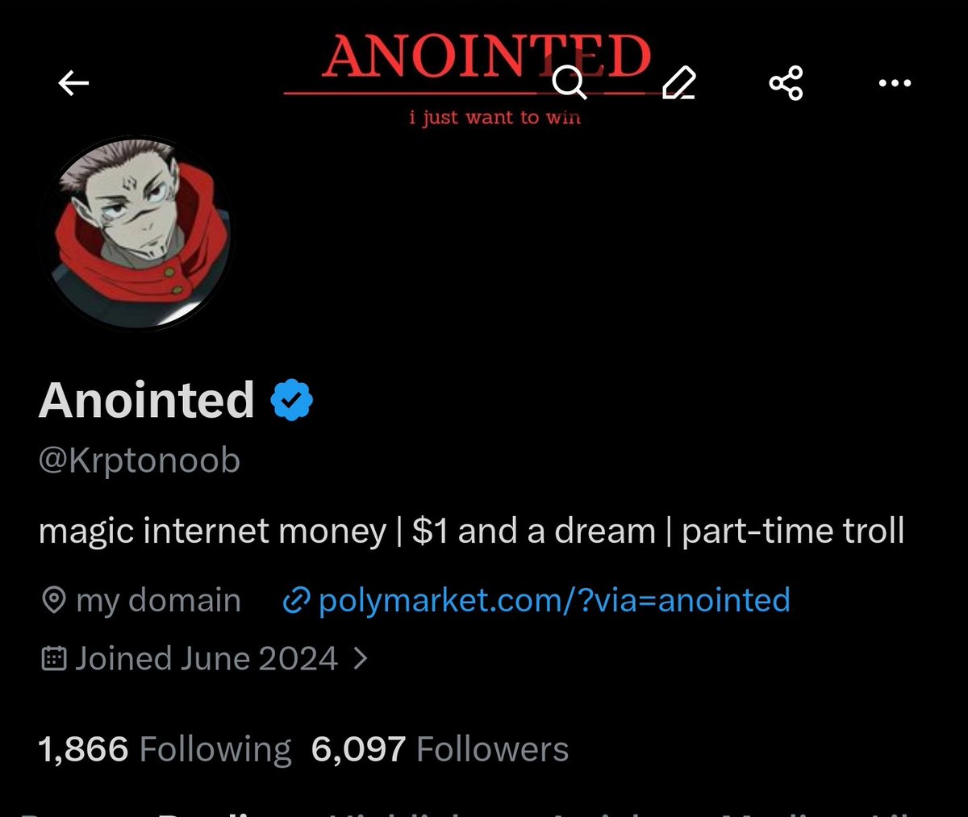The width and height of the screenshot is (968, 817).
Task: Open the three-dot more options menu
Action: [x=895, y=82]
